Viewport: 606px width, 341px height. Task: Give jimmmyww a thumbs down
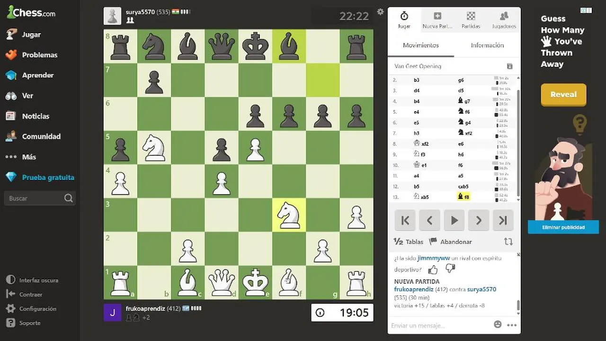click(450, 269)
